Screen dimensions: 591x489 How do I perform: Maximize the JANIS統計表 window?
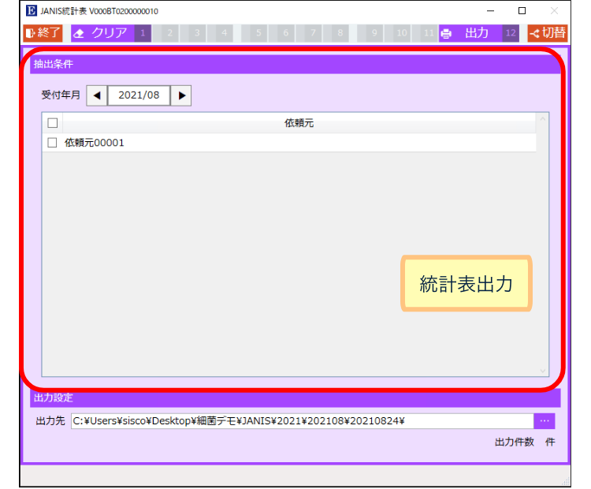coord(522,11)
